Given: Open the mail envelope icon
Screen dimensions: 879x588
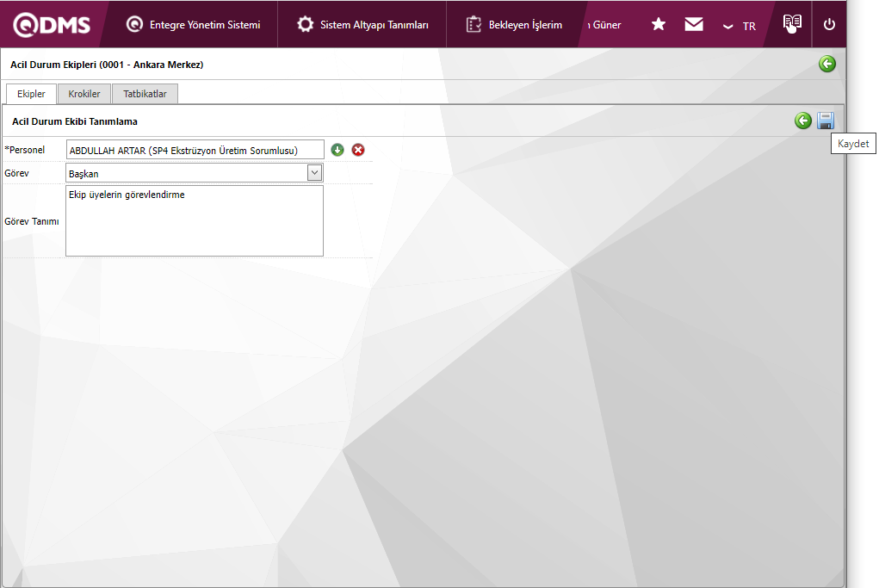Looking at the screenshot, I should 694,24.
